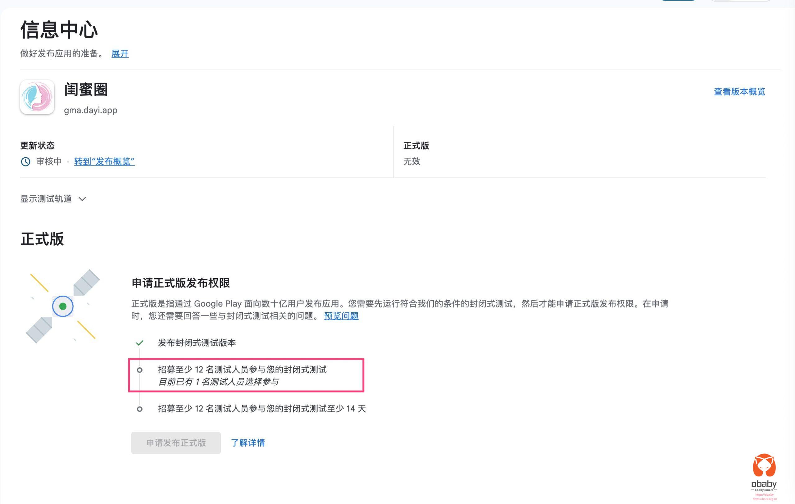Click the satellite illustration graphic
This screenshot has width=795, height=504.
point(63,306)
